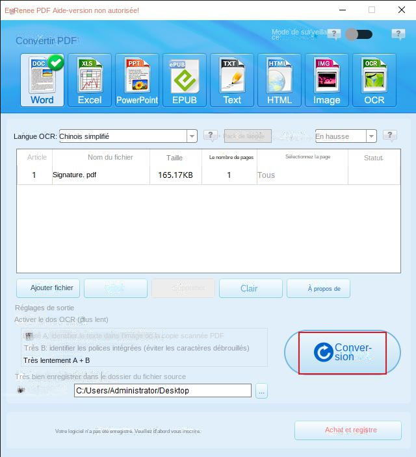Image resolution: width=416 pixels, height=457 pixels.
Task: Select the Signature. pdf file row
Action: pos(209,175)
